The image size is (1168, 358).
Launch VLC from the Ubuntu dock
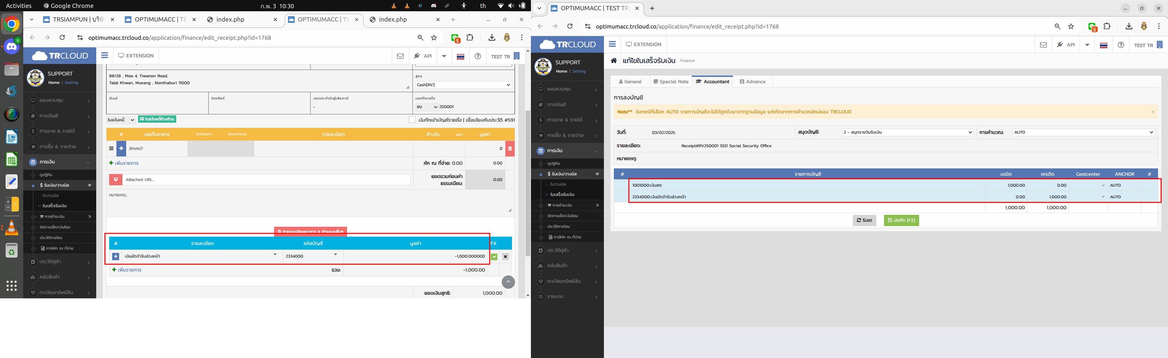pos(12,228)
